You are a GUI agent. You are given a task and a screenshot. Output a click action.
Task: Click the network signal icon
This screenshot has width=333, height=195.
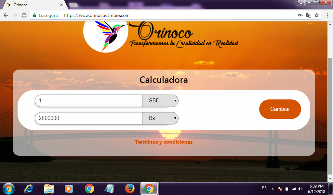click(x=294, y=188)
